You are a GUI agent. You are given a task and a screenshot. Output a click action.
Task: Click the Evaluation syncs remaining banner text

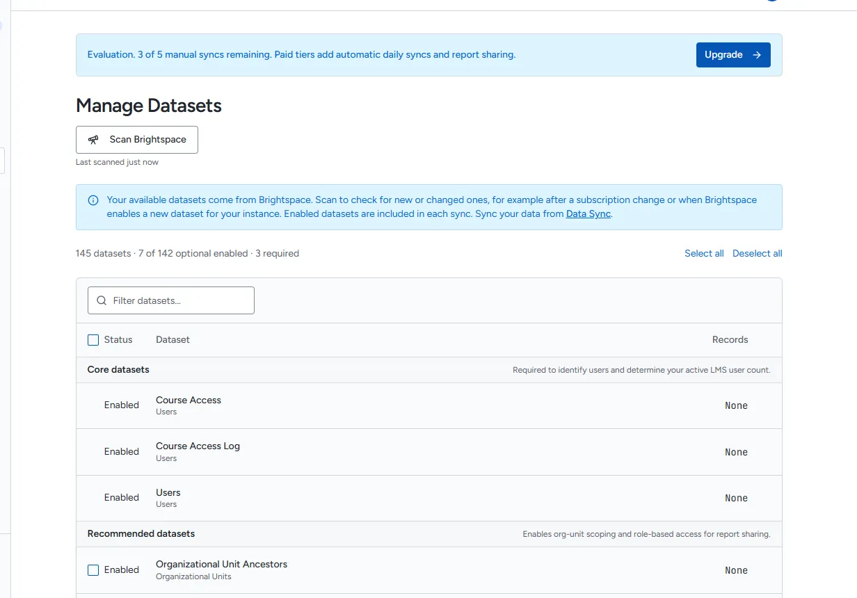point(301,55)
